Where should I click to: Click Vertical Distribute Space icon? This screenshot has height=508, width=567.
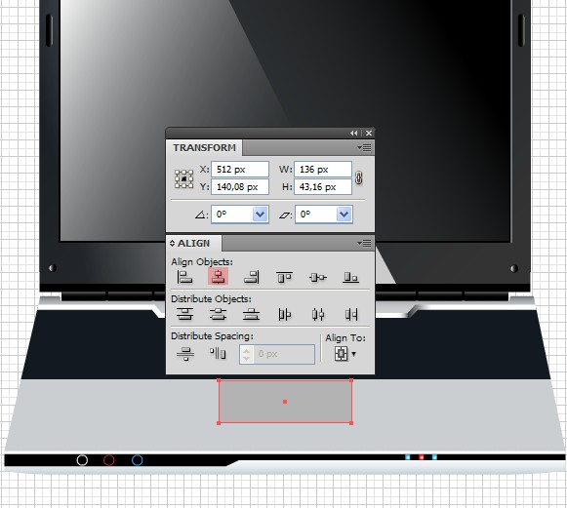(185, 354)
